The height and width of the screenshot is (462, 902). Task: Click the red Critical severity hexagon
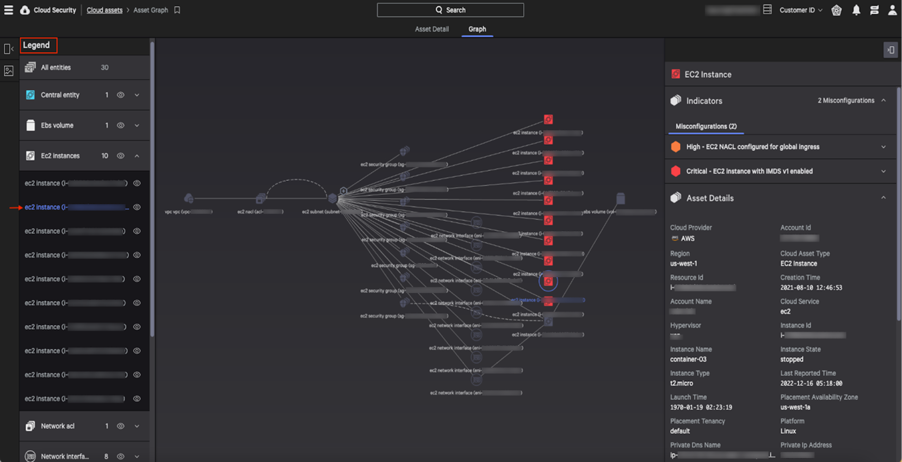675,171
